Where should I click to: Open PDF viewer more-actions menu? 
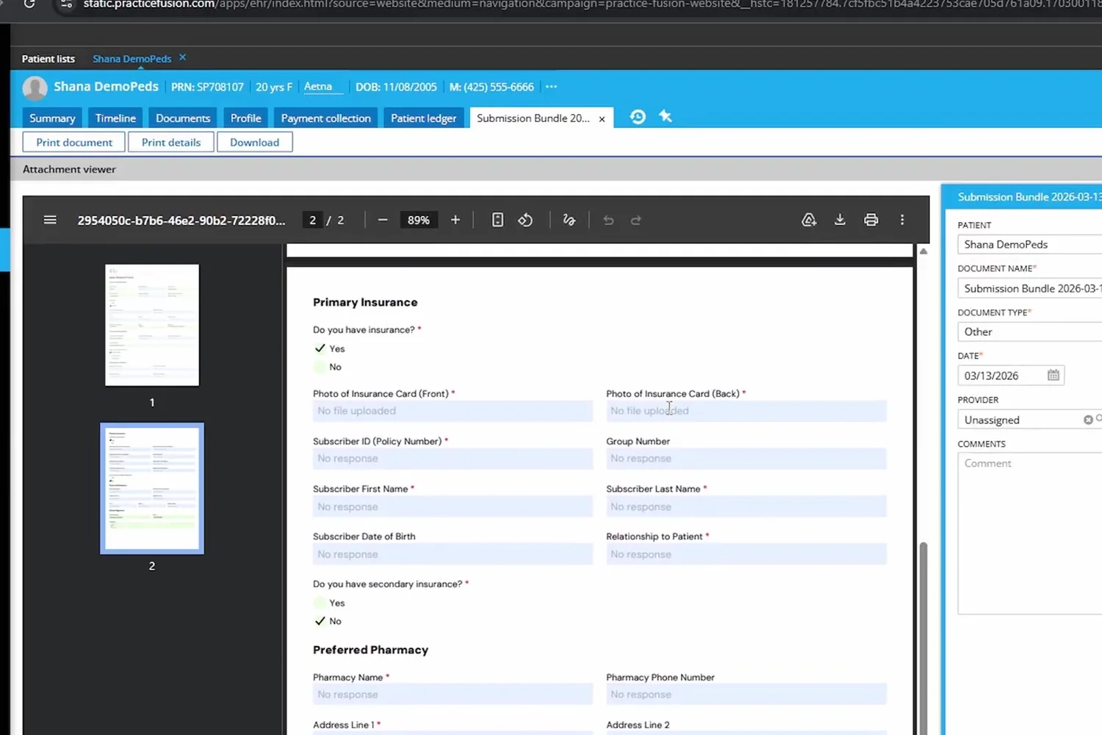coord(902,220)
